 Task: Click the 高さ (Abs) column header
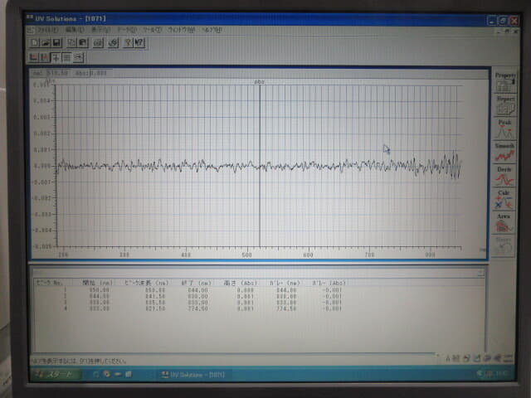coord(241,283)
